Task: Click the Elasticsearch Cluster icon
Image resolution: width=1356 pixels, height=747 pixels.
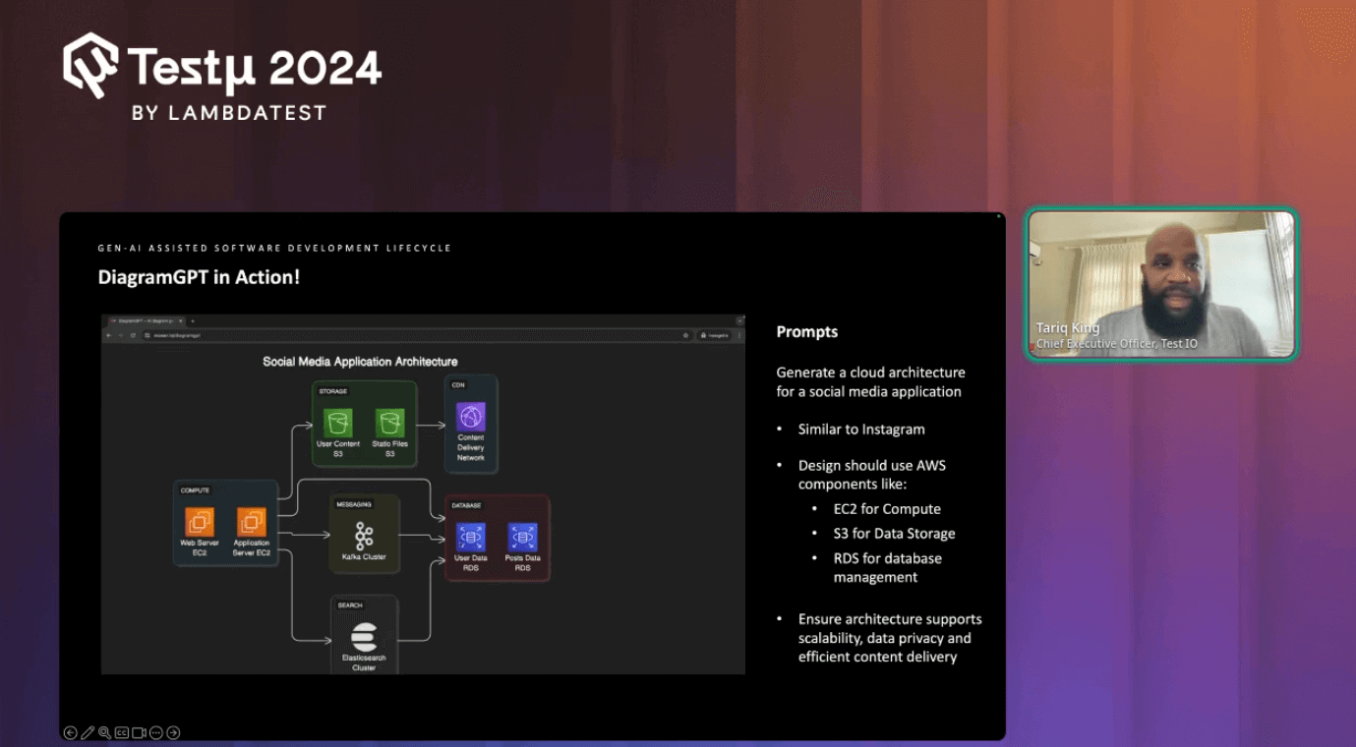Action: [x=364, y=636]
